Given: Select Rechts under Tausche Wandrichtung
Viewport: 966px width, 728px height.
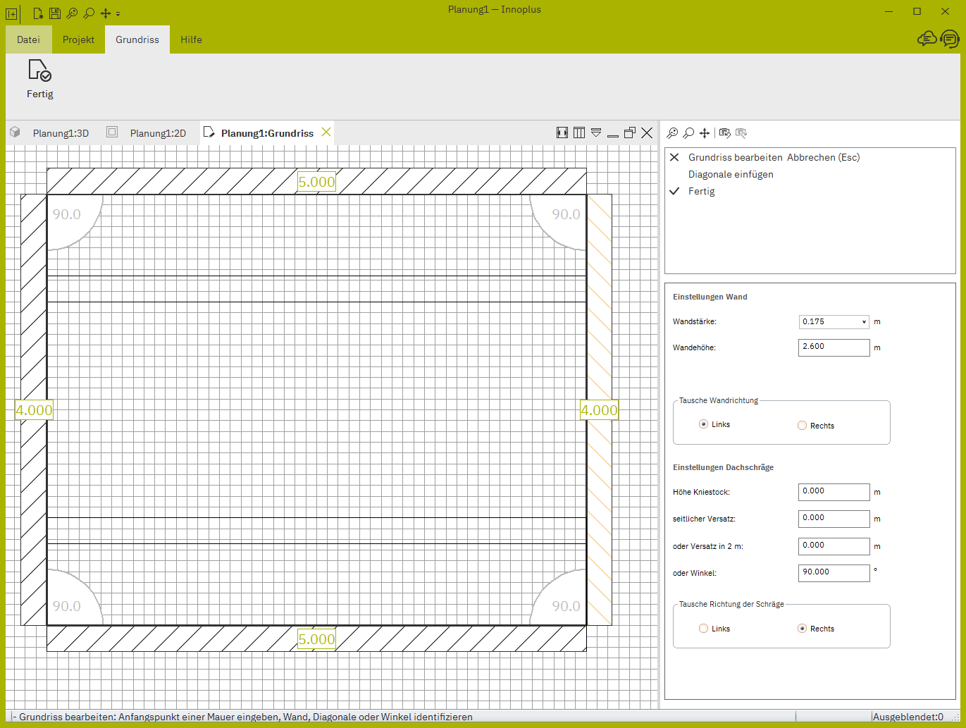Looking at the screenshot, I should 802,426.
